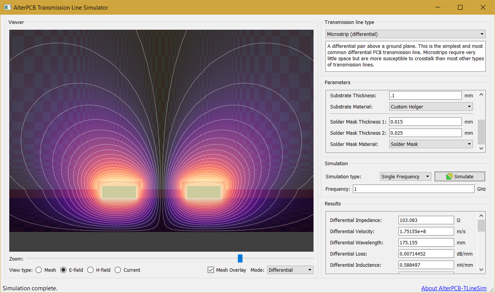Open the Substrate Material dropdown
The height and width of the screenshot is (293, 495).
tap(431, 107)
